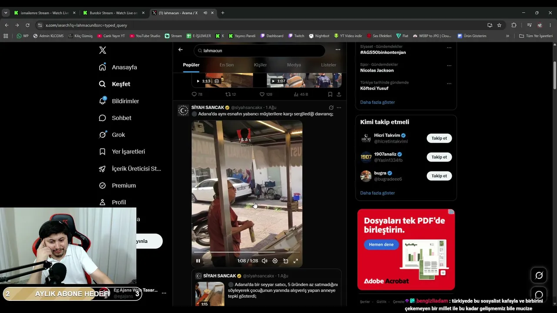Screen dimensions: 557x313
Task: Mute audio on the lahmacun tab
Action: click(x=205, y=13)
